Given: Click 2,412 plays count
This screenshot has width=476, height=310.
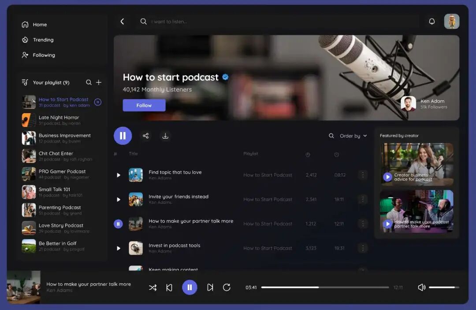Looking at the screenshot, I should tap(311, 175).
